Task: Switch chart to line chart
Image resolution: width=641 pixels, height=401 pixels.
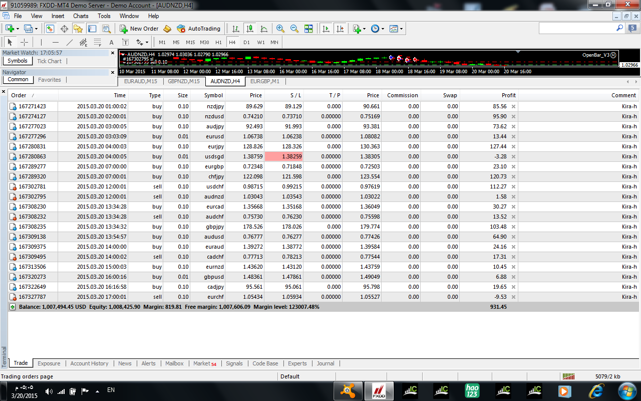Action: coord(264,29)
